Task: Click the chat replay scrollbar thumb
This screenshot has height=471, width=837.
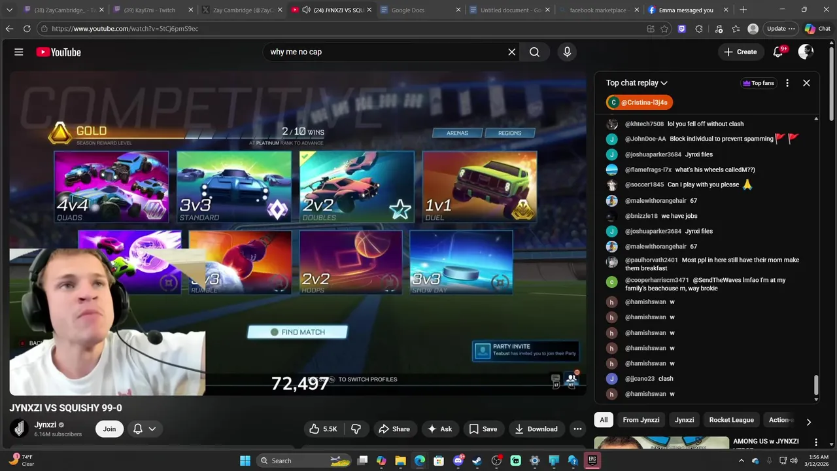Action: tap(816, 385)
